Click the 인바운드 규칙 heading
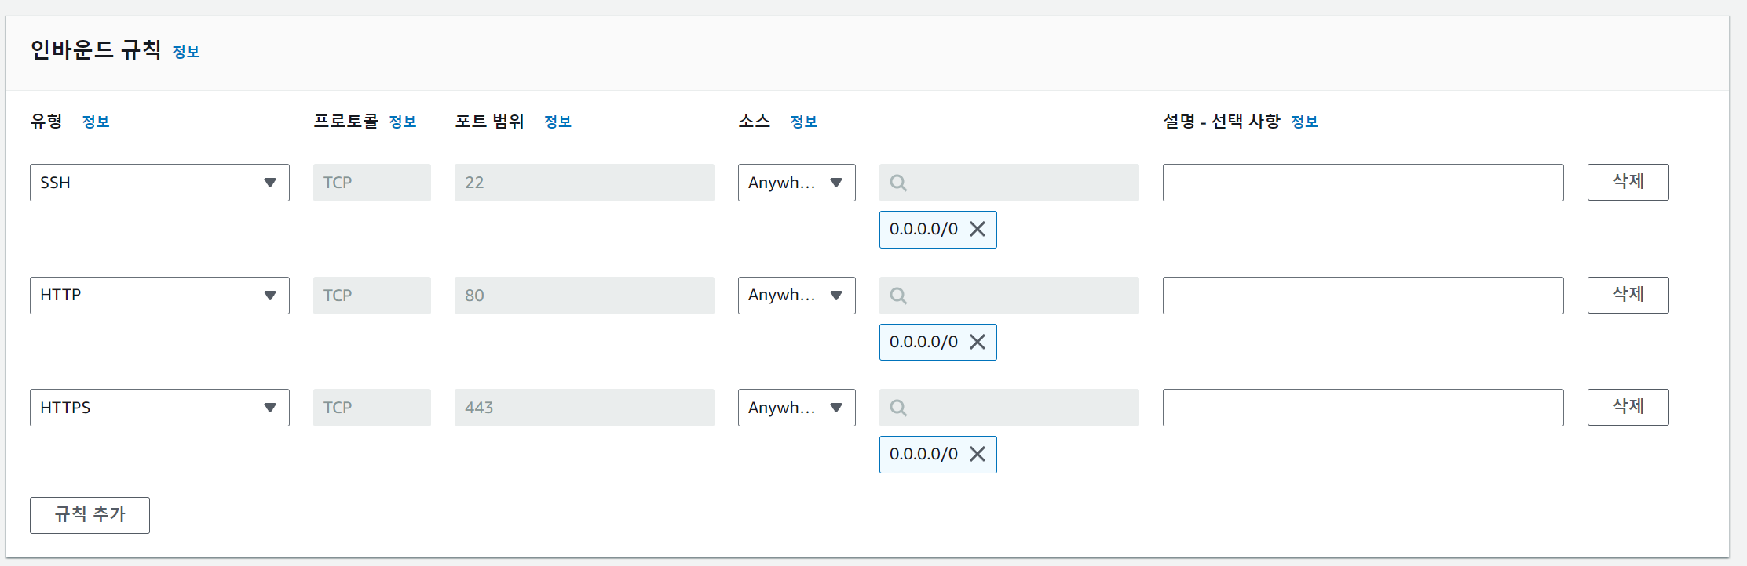The width and height of the screenshot is (1747, 566). click(96, 50)
